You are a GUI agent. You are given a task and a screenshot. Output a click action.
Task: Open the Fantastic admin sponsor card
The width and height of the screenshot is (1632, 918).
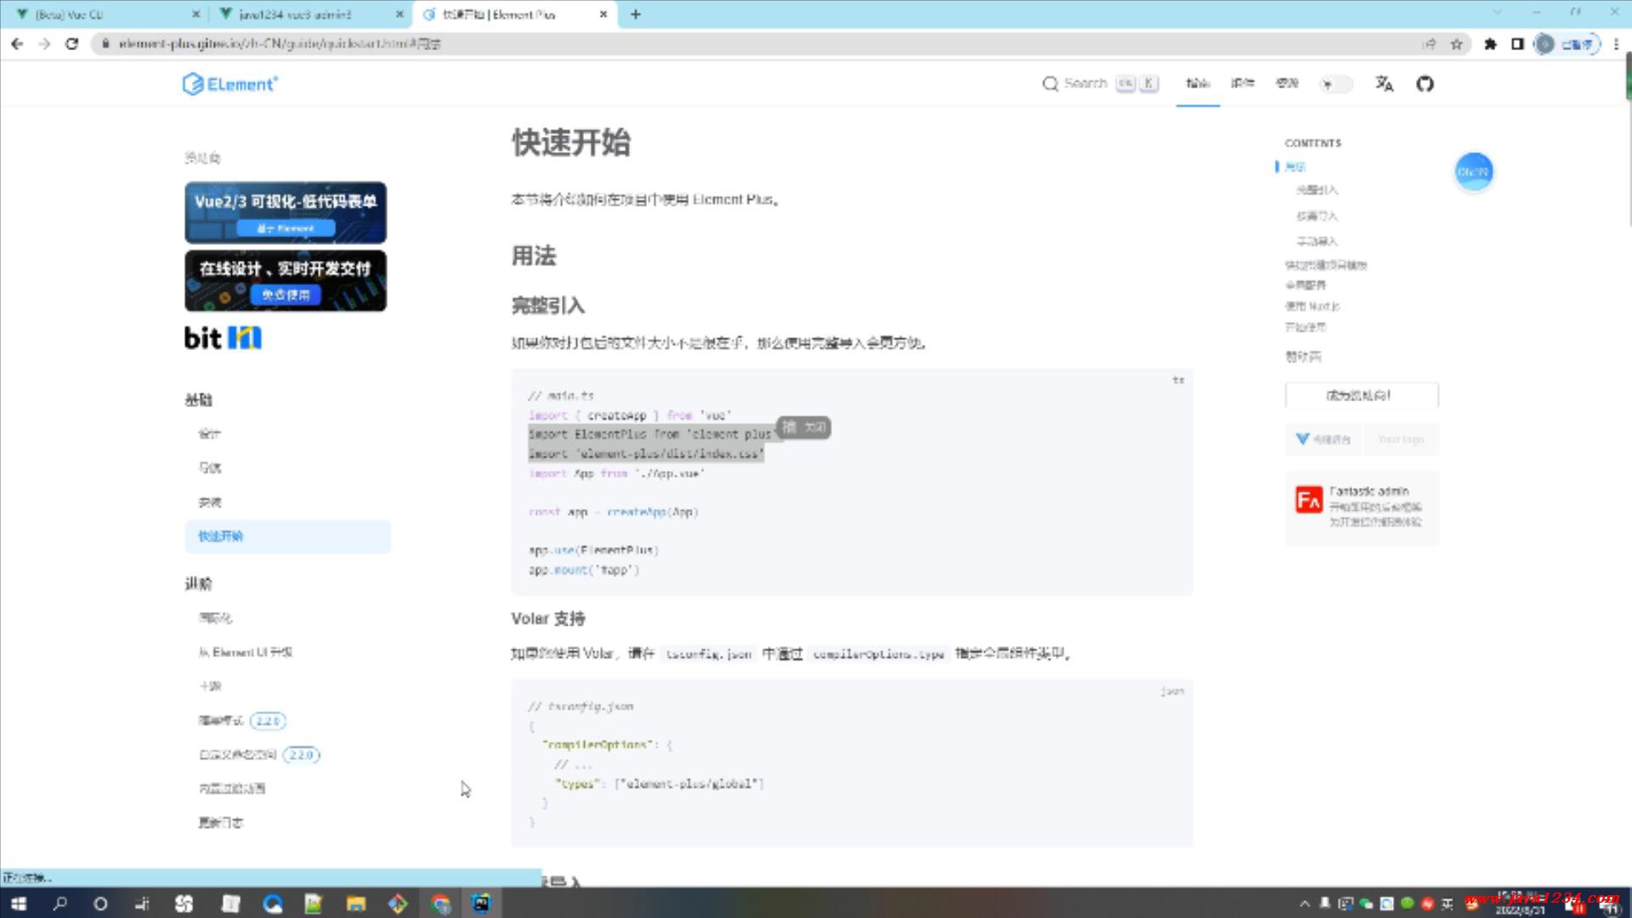coord(1361,507)
